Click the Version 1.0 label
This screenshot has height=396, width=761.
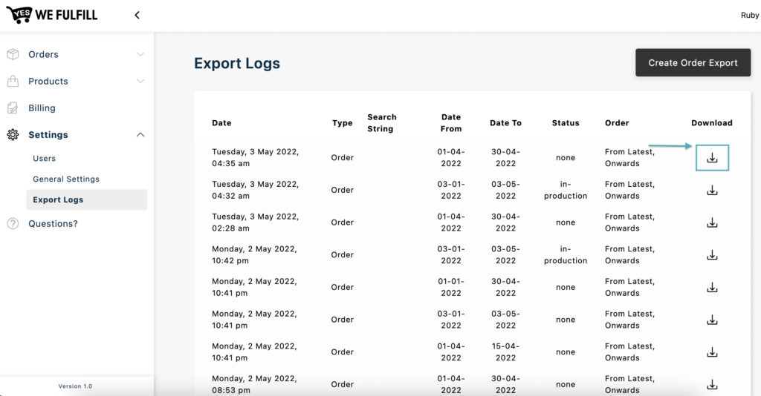coord(75,386)
